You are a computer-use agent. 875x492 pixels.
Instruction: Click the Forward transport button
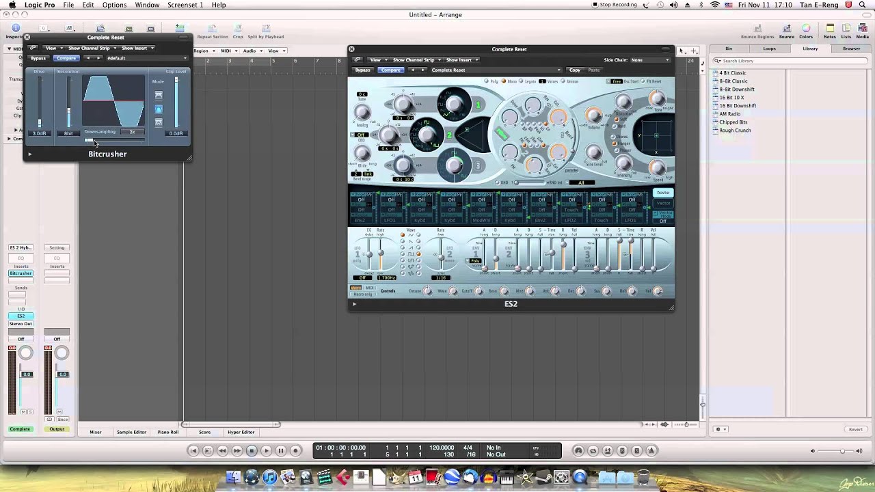(x=237, y=450)
